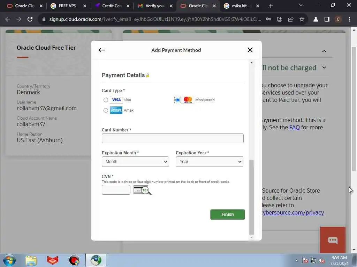Toggle the browser side panel

327,19
